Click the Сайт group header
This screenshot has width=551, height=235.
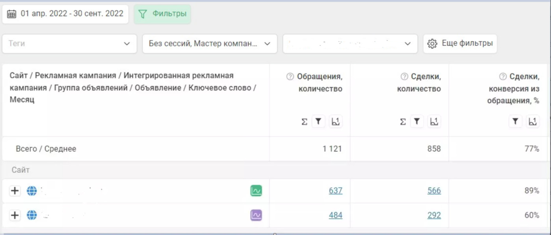[x=20, y=170]
